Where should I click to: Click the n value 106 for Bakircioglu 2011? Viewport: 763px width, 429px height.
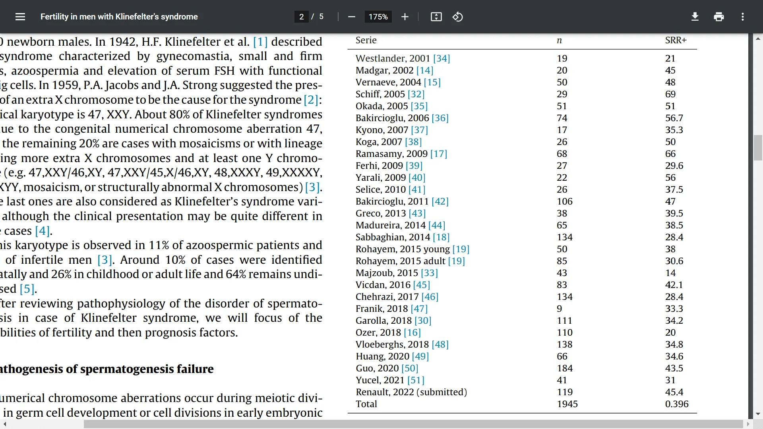[565, 201]
